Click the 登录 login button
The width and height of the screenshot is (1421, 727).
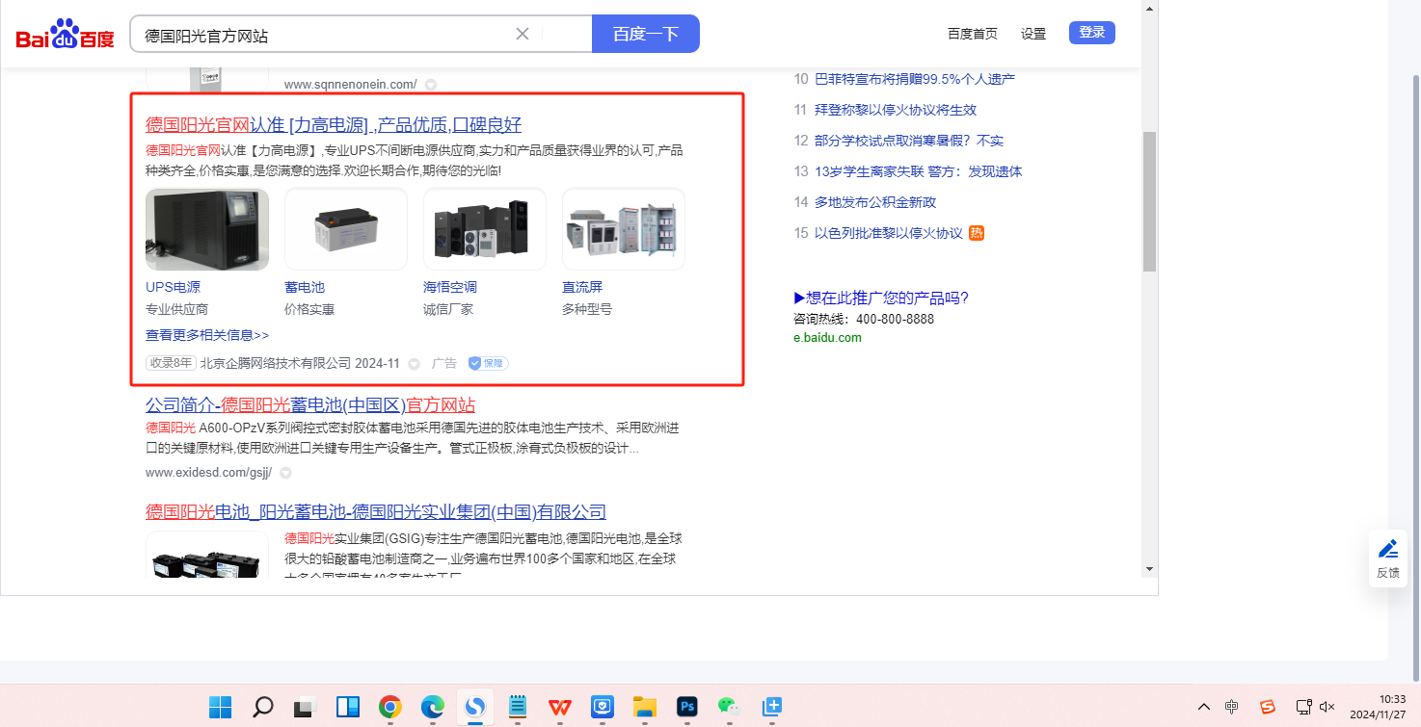point(1092,33)
